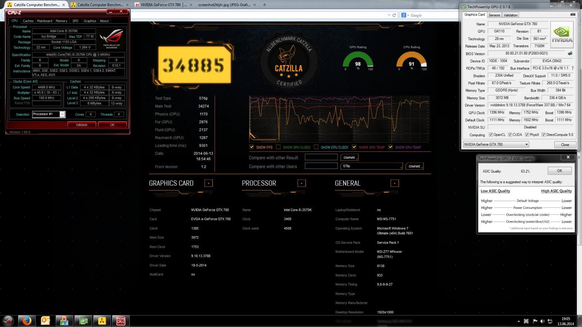Click the Compare with other Users field

pyautogui.click(x=321, y=166)
